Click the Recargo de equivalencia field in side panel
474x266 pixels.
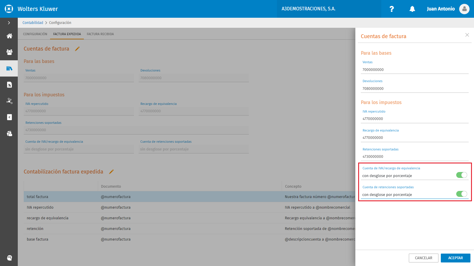(415, 138)
